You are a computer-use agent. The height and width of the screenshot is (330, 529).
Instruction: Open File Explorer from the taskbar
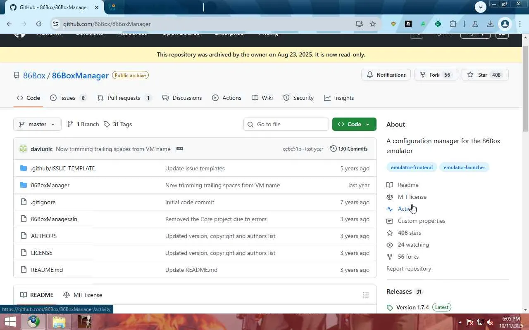pyautogui.click(x=59, y=322)
